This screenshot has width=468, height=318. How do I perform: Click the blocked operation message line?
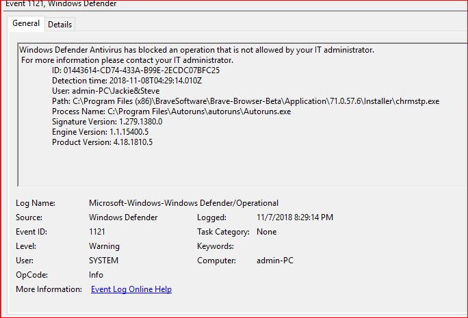coord(196,50)
